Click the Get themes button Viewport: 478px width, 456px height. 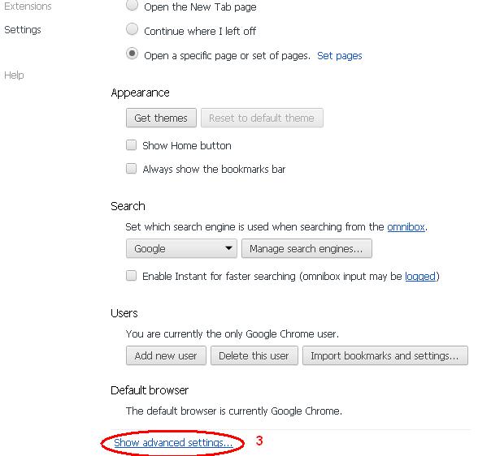(x=161, y=118)
